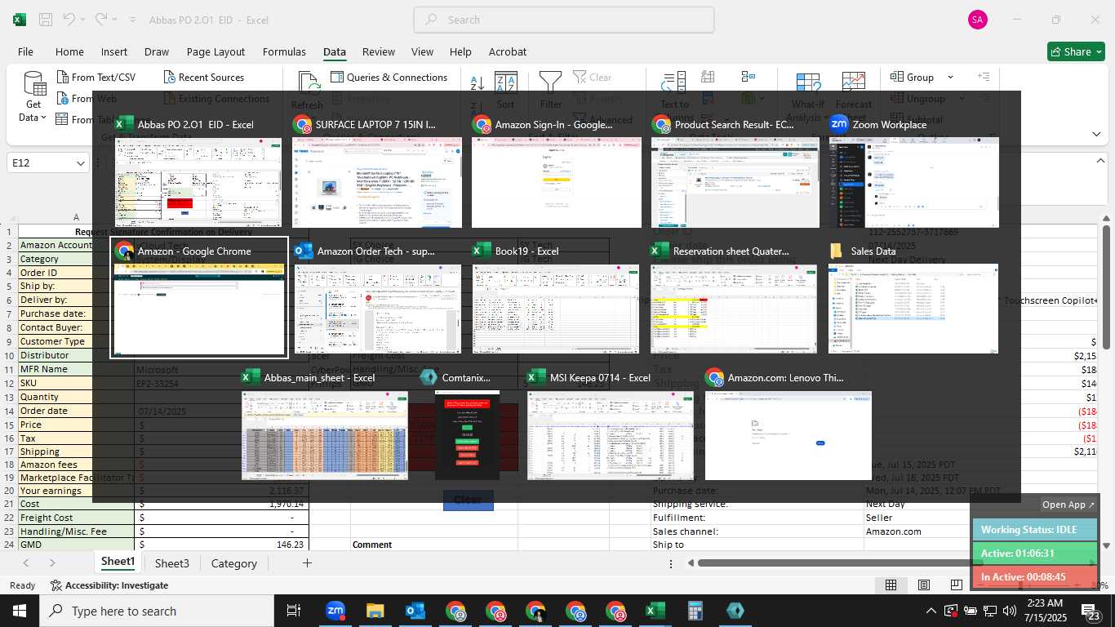Open Queries & Connections pane
This screenshot has height=627, width=1115.
click(x=389, y=77)
